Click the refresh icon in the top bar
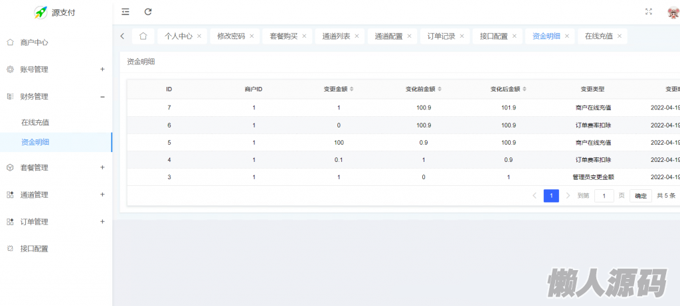The image size is (680, 306). point(148,12)
